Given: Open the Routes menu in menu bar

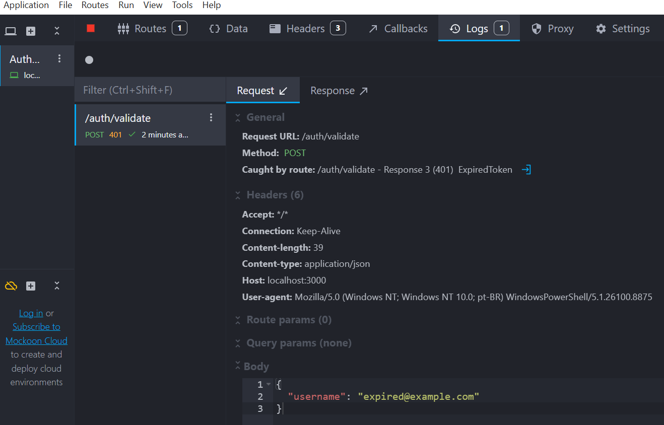Looking at the screenshot, I should (95, 5).
